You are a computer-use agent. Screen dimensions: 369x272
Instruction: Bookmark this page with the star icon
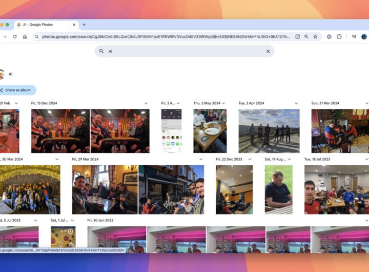tap(315, 36)
